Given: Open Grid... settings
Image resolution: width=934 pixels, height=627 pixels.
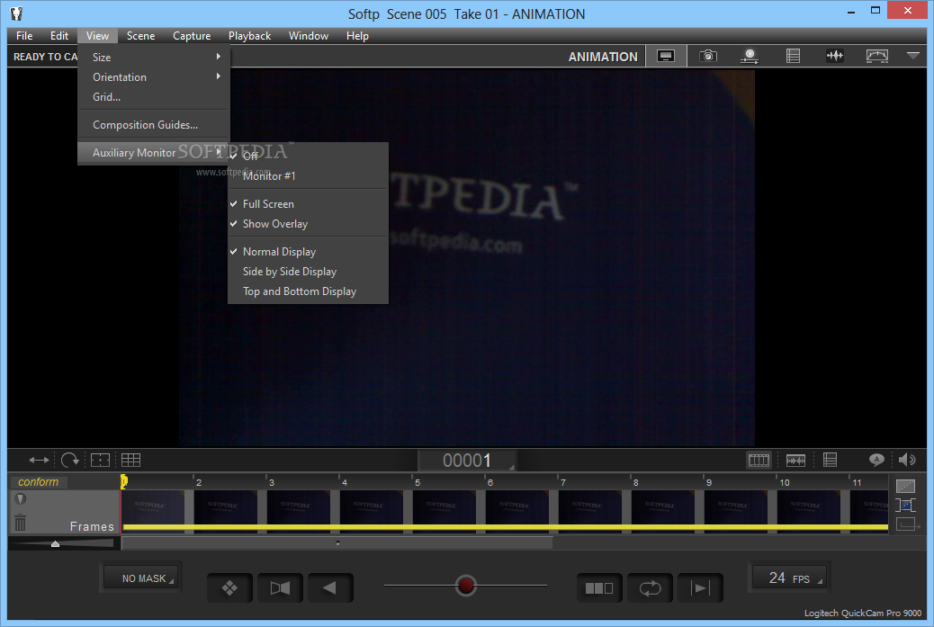Looking at the screenshot, I should tap(154, 96).
